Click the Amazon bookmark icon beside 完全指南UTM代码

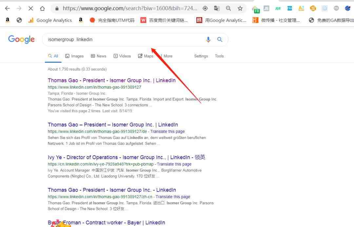[x=81, y=20]
